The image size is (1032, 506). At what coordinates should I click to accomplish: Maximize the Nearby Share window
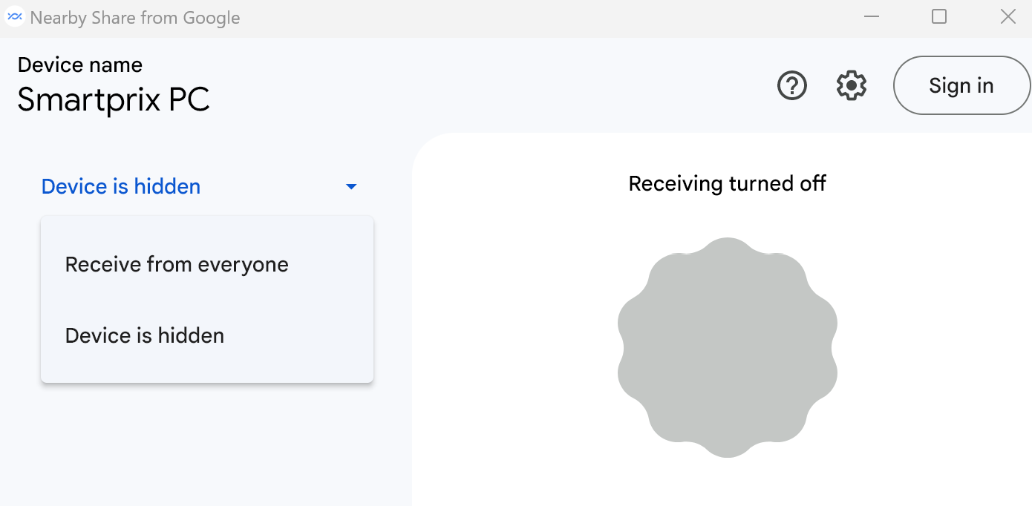(x=939, y=17)
